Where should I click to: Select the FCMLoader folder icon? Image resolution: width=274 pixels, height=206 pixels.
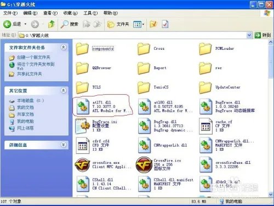click(205, 49)
